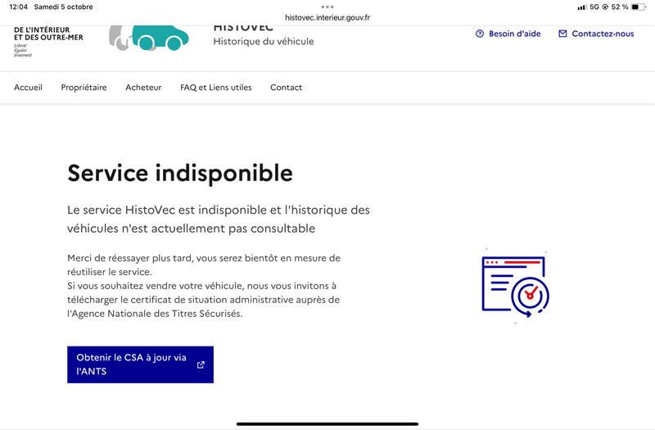Open the Propriétaire navigation item
Screen dimensions: 655x430
pyautogui.click(x=84, y=88)
